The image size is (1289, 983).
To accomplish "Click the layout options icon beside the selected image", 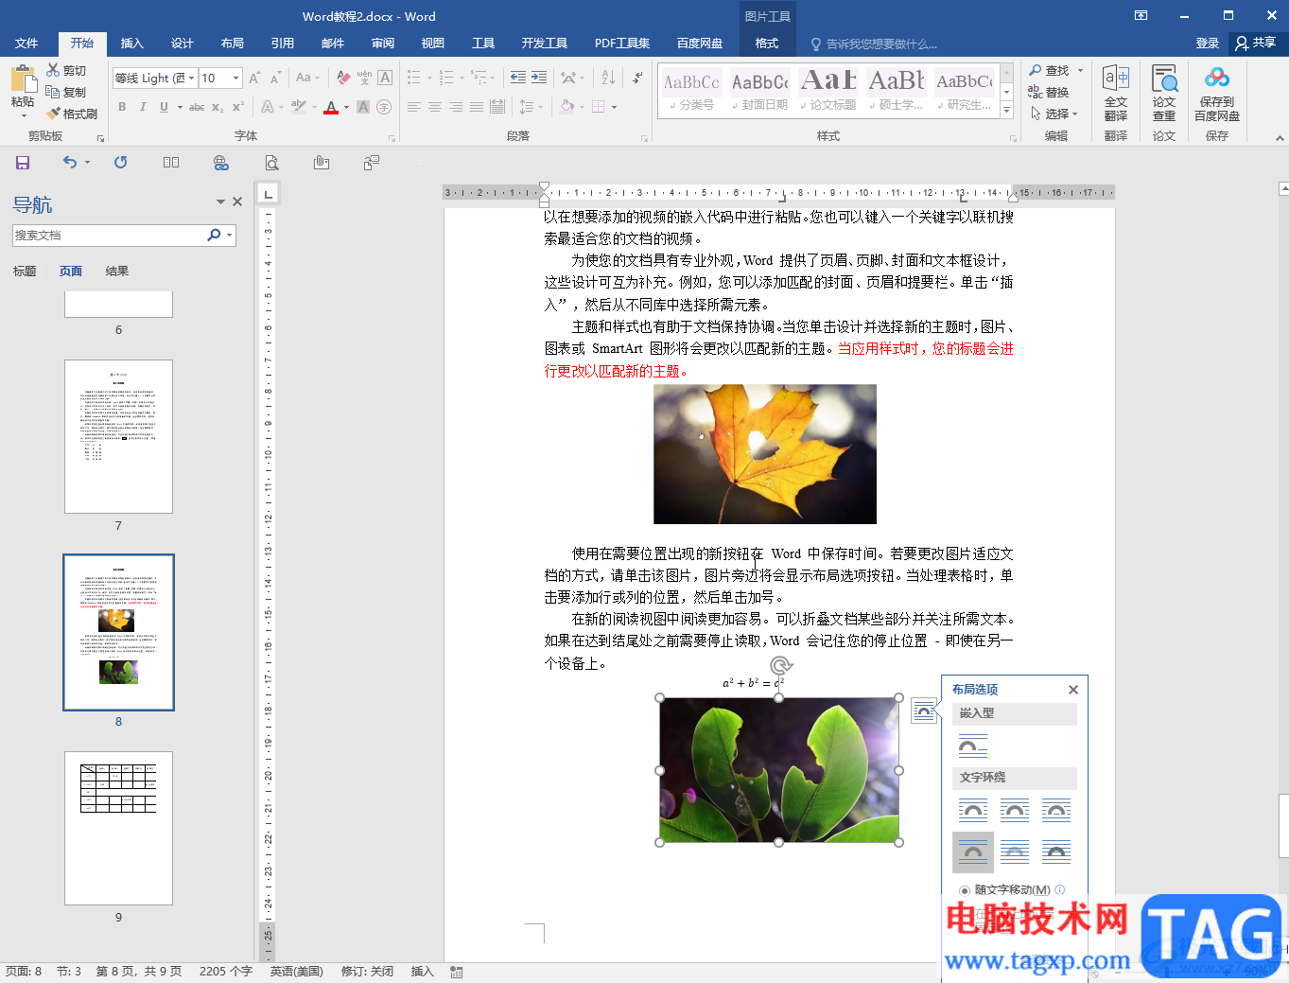I will [x=924, y=710].
